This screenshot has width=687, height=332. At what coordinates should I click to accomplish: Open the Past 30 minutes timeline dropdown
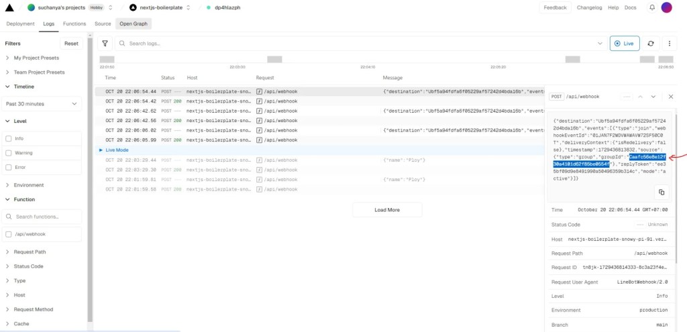click(43, 104)
